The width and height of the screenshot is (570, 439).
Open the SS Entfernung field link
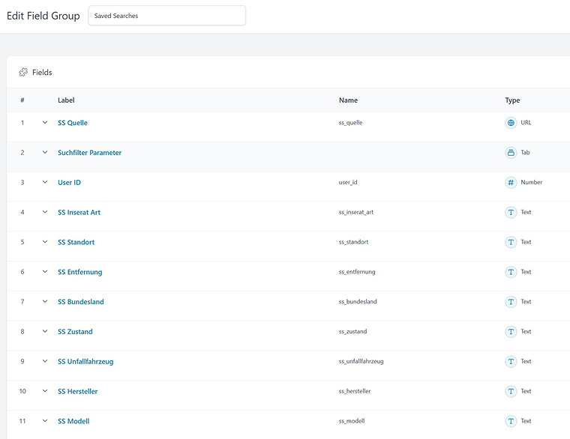pos(80,272)
